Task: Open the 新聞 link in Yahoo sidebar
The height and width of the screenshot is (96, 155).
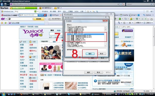Action: coord(22,45)
